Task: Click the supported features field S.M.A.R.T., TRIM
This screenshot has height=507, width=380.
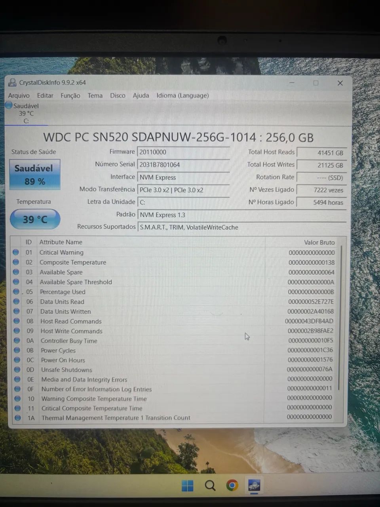Action: coord(242,227)
